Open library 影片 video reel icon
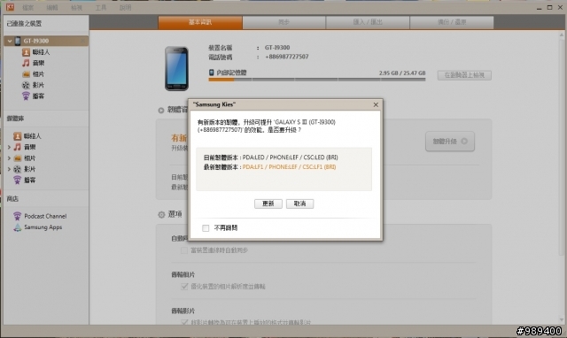 [x=17, y=169]
